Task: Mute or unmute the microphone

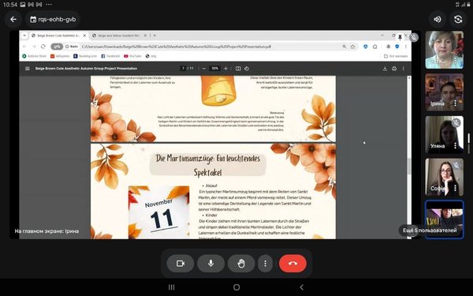Action: [210, 264]
